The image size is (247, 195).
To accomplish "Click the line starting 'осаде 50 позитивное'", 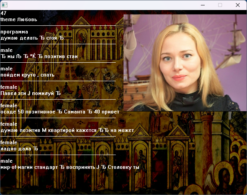I will click(x=60, y=112).
